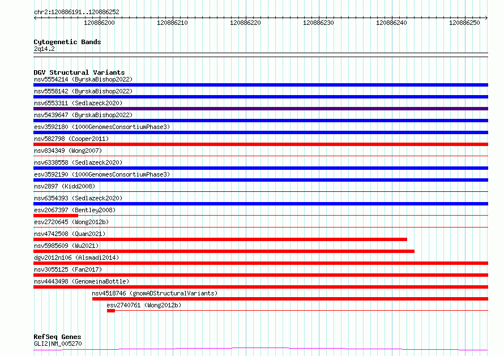The height and width of the screenshot is (356, 504).
Task: Open the nsv3055125 (Fan2017) label
Action: 68,269
